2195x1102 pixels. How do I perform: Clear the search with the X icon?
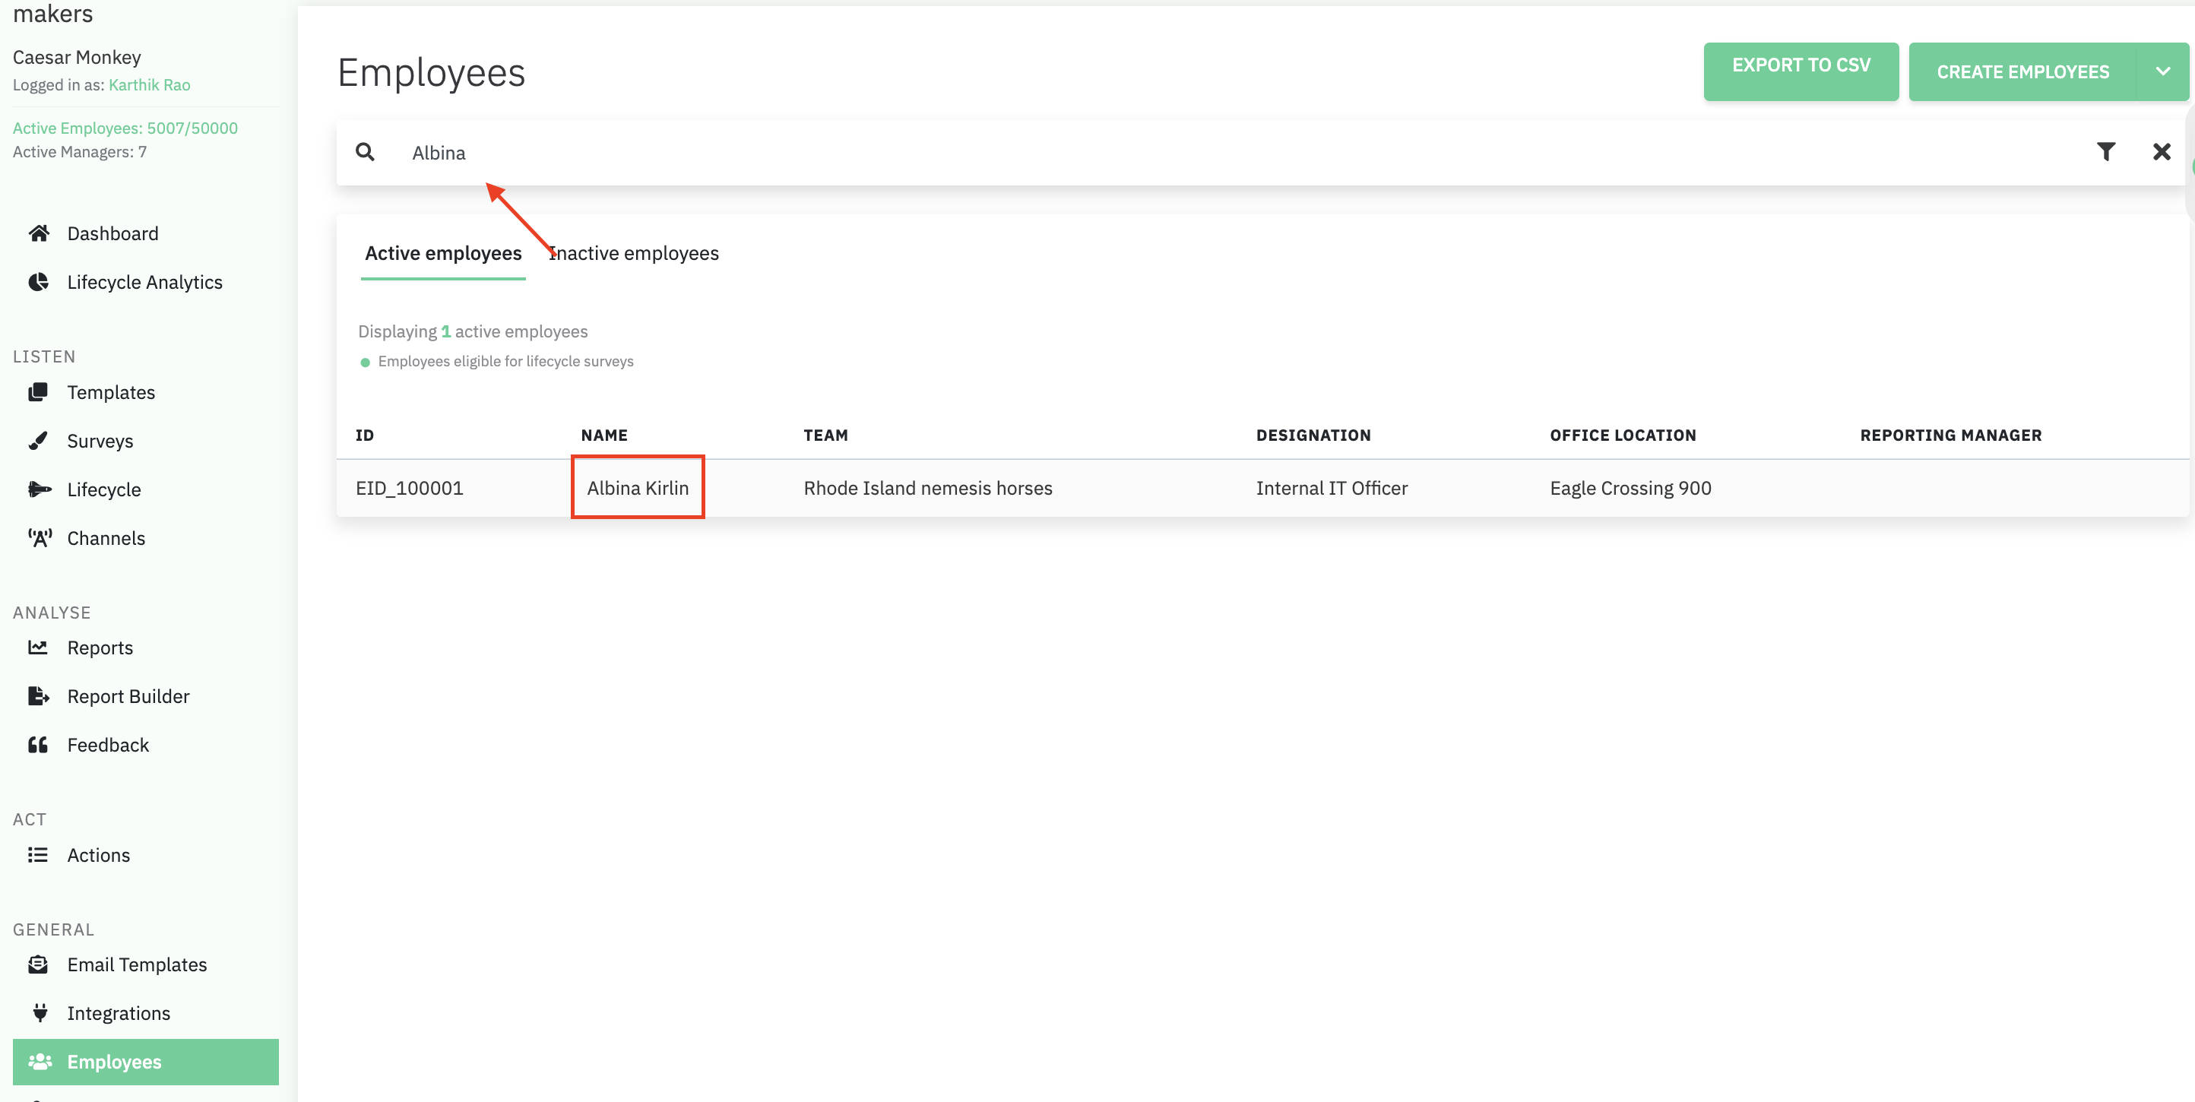(x=2161, y=152)
